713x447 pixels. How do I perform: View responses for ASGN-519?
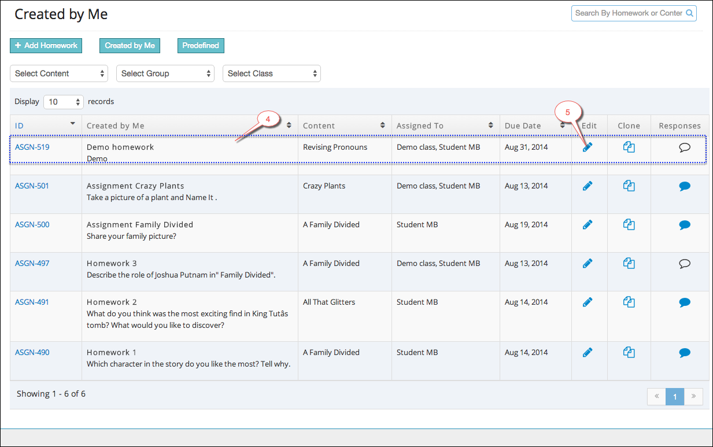coord(685,147)
